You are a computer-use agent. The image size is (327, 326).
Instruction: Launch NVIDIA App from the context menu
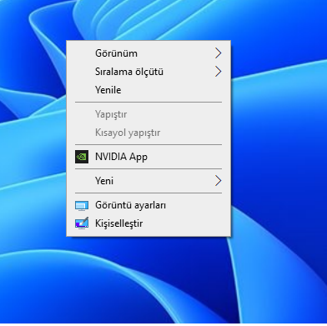(x=148, y=157)
